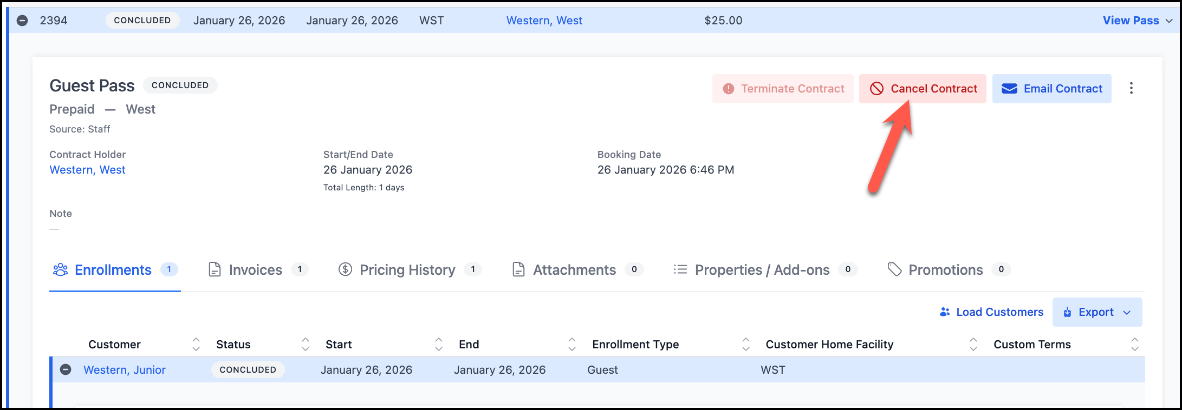Switch to the Invoices tab

pos(255,270)
